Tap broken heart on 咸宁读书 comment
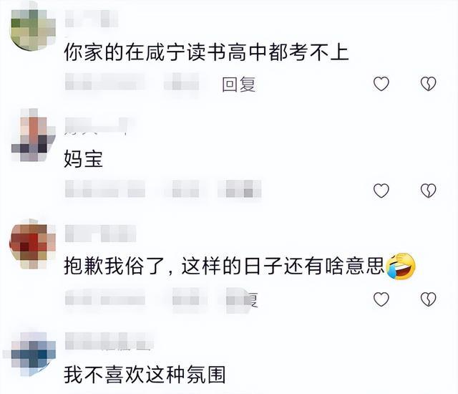This screenshot has width=458, height=394. pyautogui.click(x=428, y=84)
